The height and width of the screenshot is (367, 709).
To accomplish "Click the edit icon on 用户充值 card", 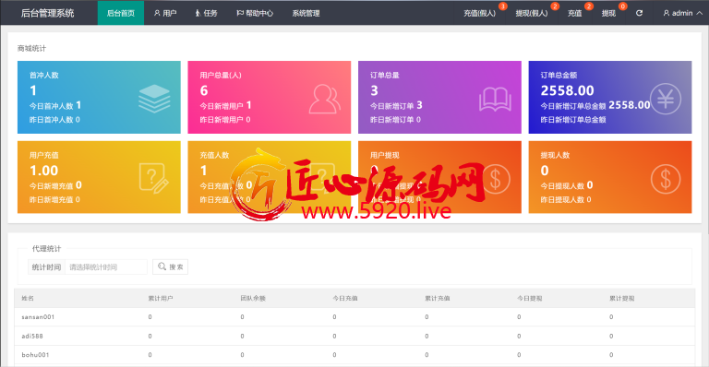I will click(x=154, y=178).
